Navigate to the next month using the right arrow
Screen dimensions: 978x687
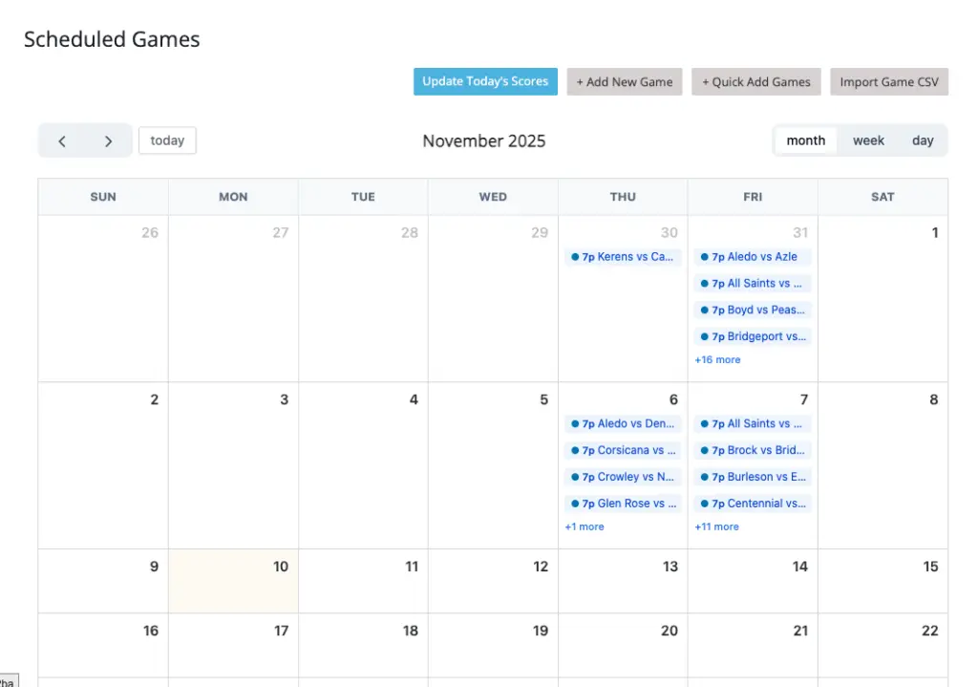(108, 140)
